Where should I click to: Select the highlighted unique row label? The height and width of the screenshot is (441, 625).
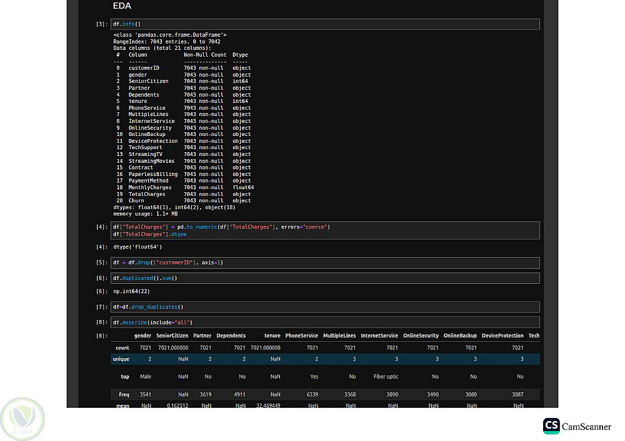click(121, 359)
